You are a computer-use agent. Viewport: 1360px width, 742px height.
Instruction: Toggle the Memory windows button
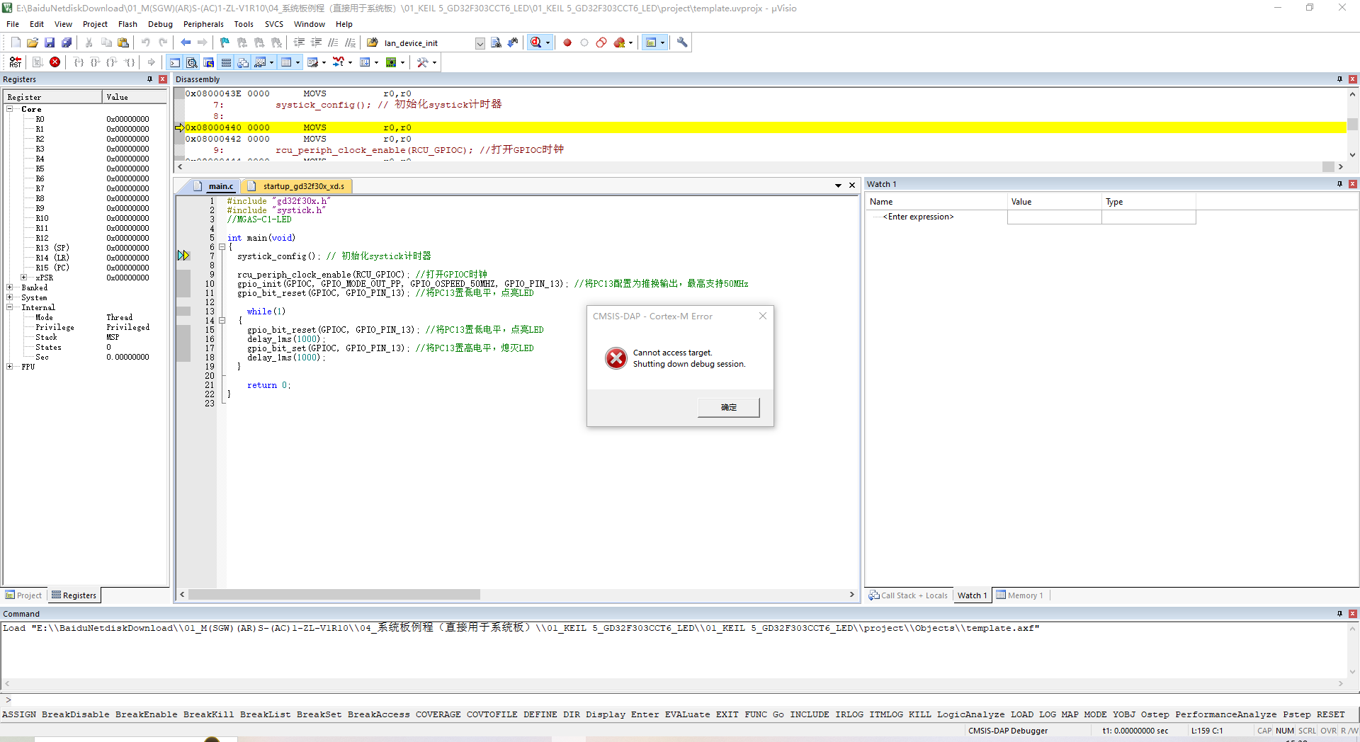point(286,62)
